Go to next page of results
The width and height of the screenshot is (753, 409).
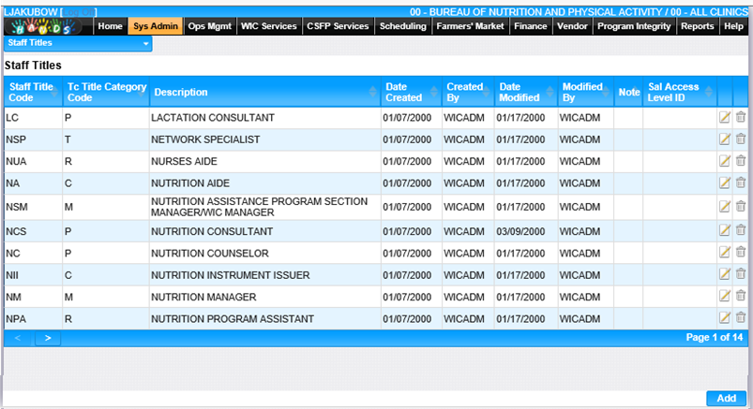click(48, 338)
